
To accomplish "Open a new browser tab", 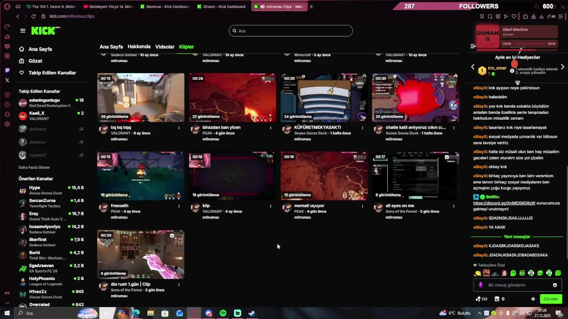I will [x=311, y=7].
